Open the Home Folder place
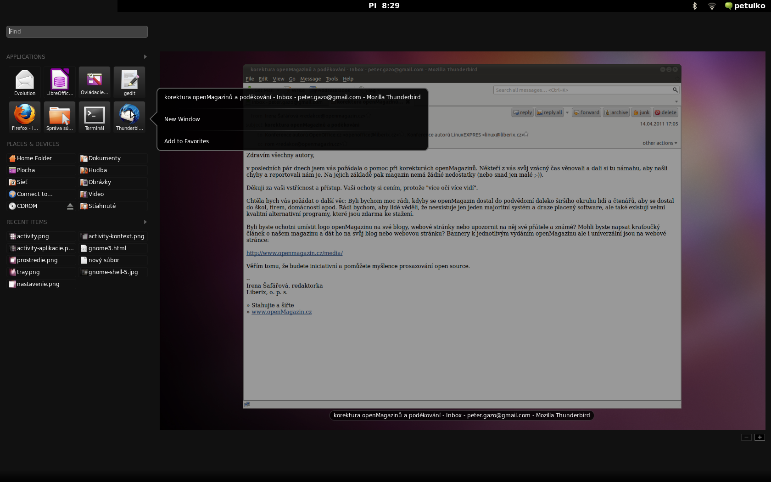This screenshot has height=482, width=771. click(x=34, y=158)
